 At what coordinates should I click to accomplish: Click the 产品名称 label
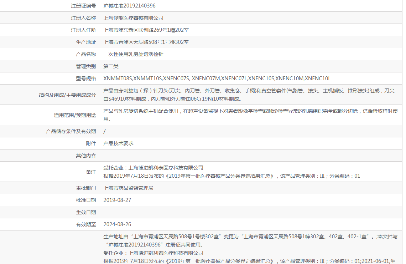(86, 54)
